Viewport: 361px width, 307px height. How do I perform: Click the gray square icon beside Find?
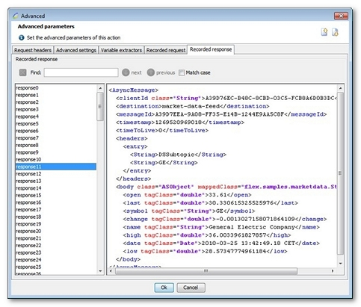coord(22,72)
